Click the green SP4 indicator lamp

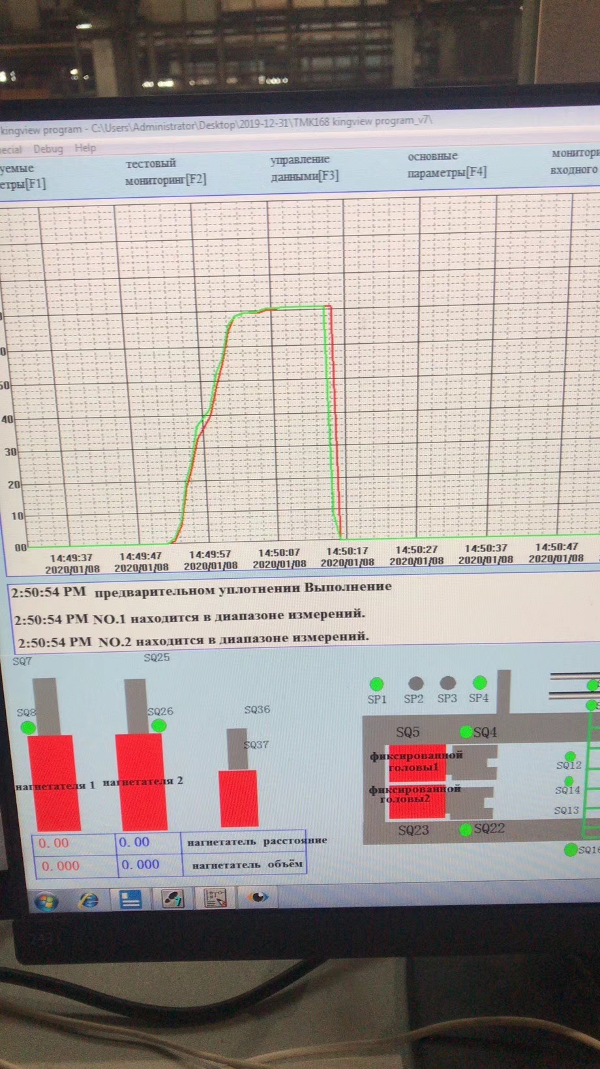coord(480,683)
